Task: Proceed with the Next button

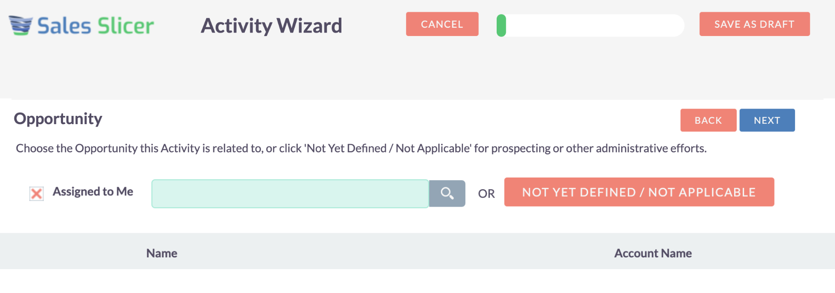Action: pos(767,120)
